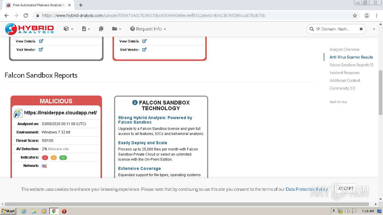Go to Incident Response section

344,73
